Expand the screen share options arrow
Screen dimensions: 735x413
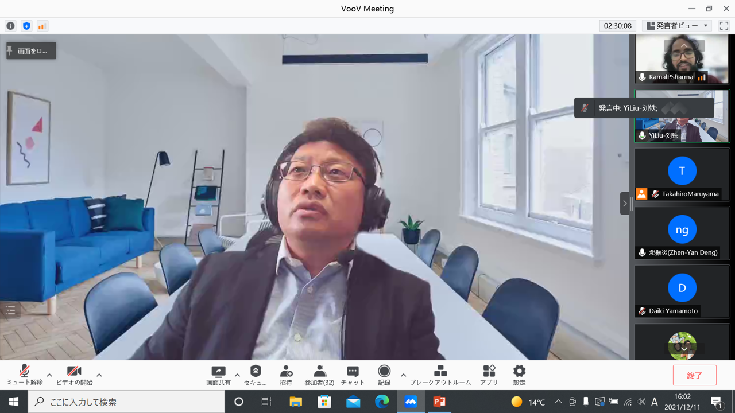point(237,375)
